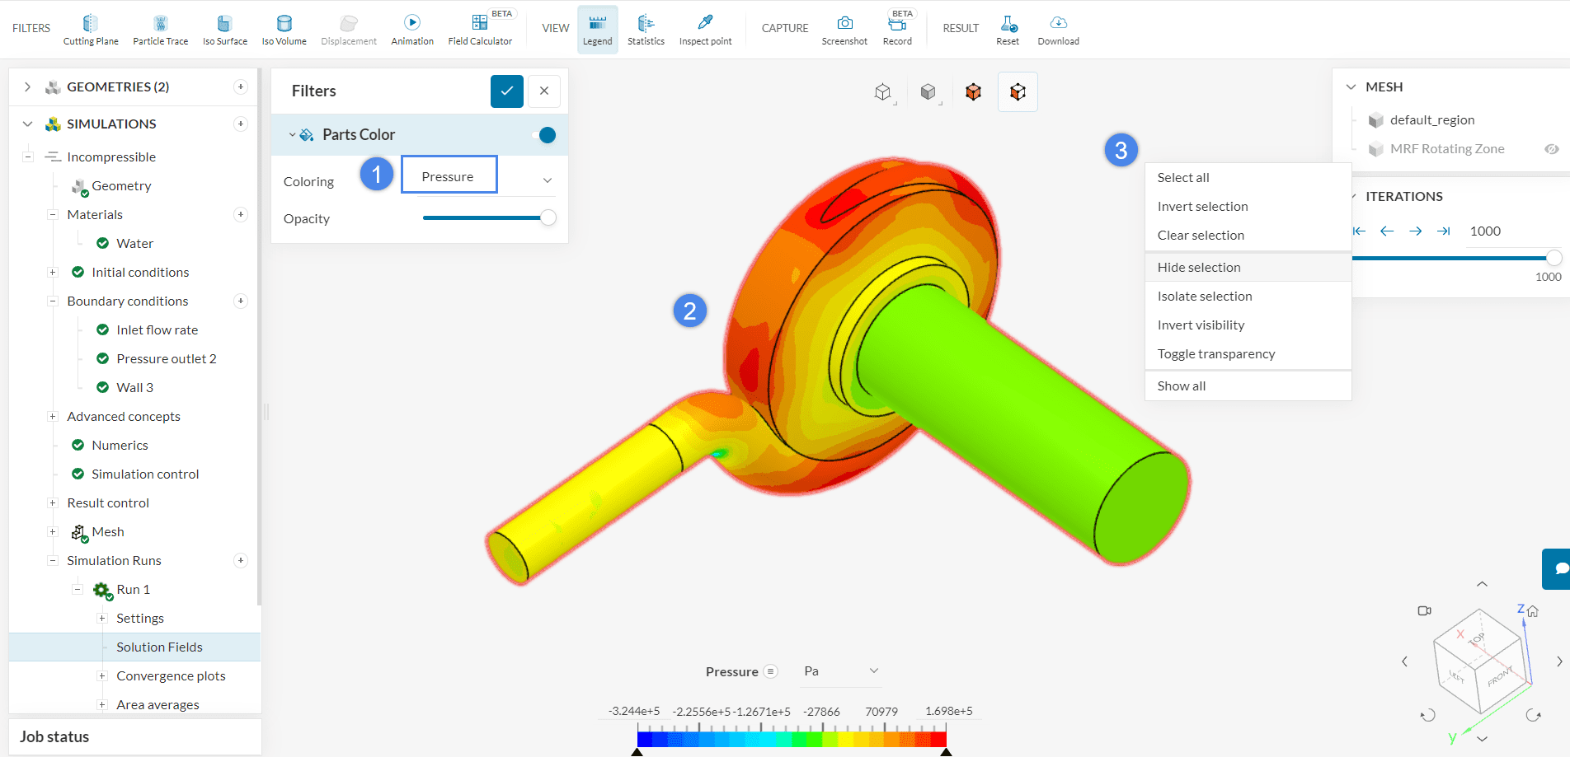The image size is (1570, 757).
Task: Open Convergence plots in the tree
Action: coord(171,676)
